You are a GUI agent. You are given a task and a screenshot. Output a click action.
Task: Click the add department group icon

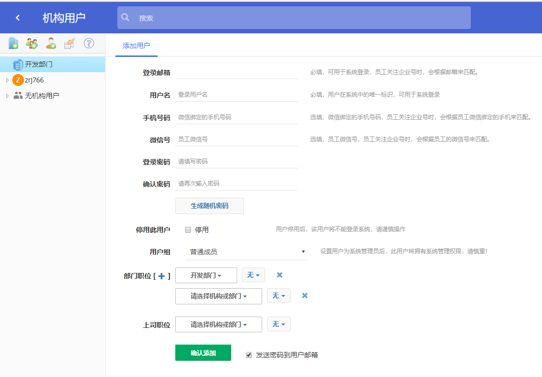pos(32,44)
